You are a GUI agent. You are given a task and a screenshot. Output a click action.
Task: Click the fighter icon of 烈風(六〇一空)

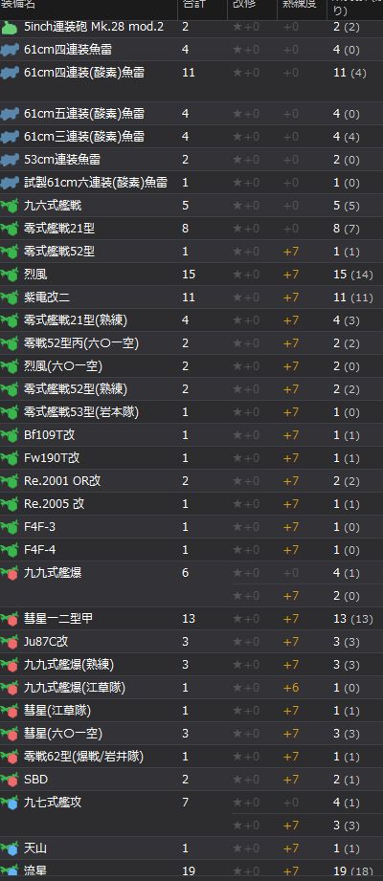tap(9, 367)
